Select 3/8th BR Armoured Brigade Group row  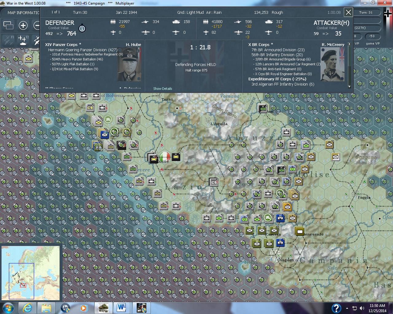[x=282, y=59]
